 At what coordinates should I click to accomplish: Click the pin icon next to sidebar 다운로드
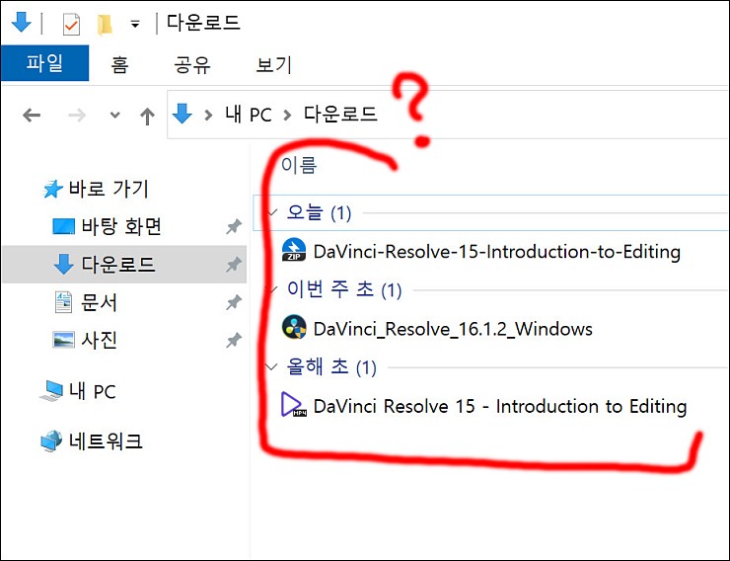coord(234,265)
